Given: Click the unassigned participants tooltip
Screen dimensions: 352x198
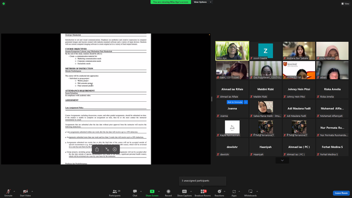Looking at the screenshot, I should pos(202,181).
